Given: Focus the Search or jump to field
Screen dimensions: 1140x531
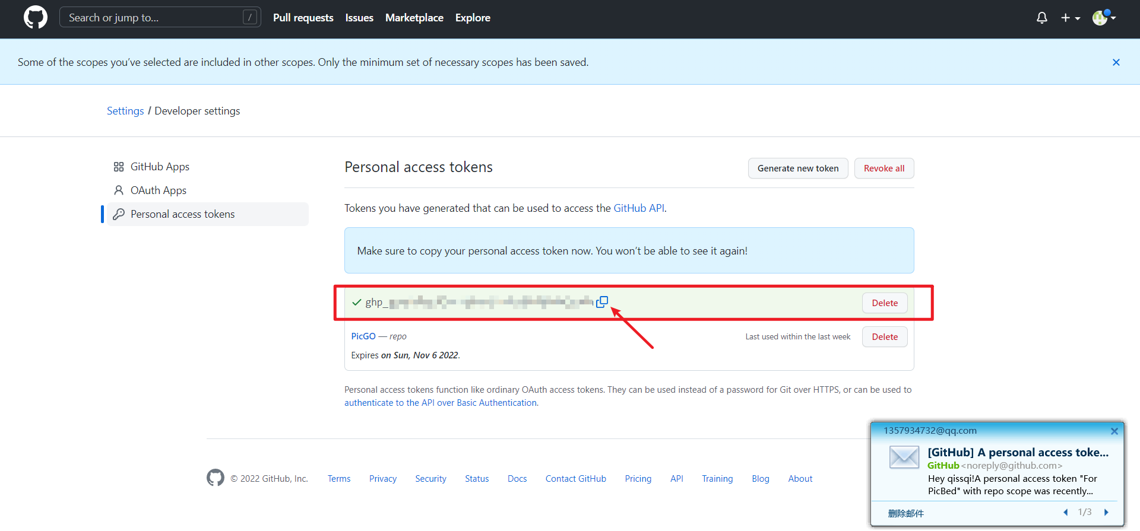Looking at the screenshot, I should click(160, 18).
